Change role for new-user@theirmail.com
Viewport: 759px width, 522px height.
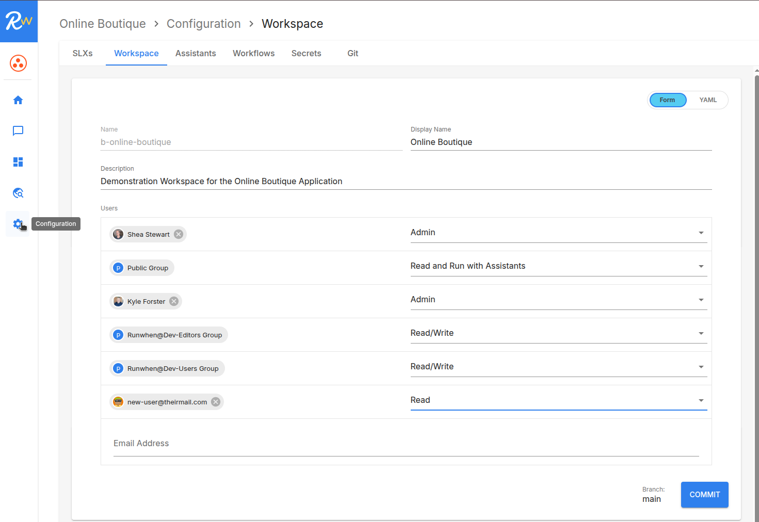click(558, 400)
